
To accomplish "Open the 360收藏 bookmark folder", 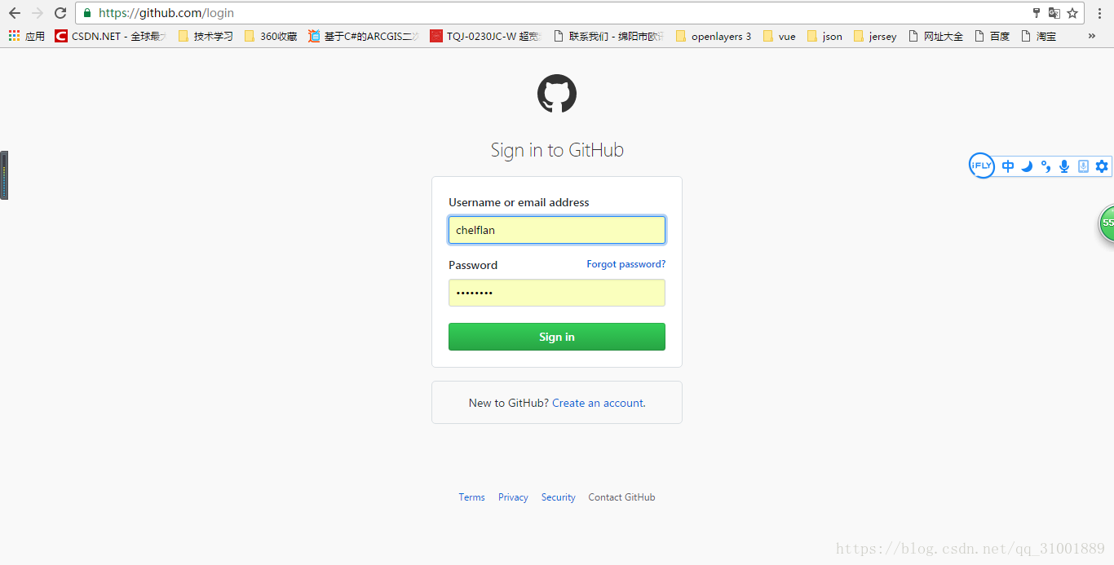I will [x=271, y=36].
